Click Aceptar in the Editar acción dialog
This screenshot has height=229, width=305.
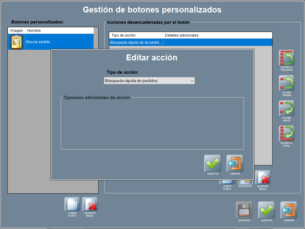tap(212, 163)
